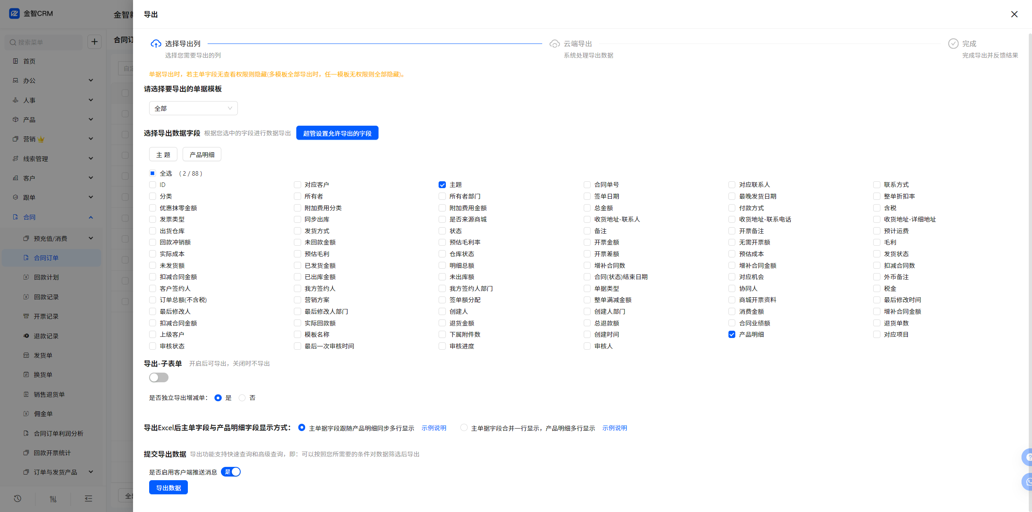Open the 全部 template dropdown
Screen dimensions: 1032x512
pyautogui.click(x=193, y=108)
